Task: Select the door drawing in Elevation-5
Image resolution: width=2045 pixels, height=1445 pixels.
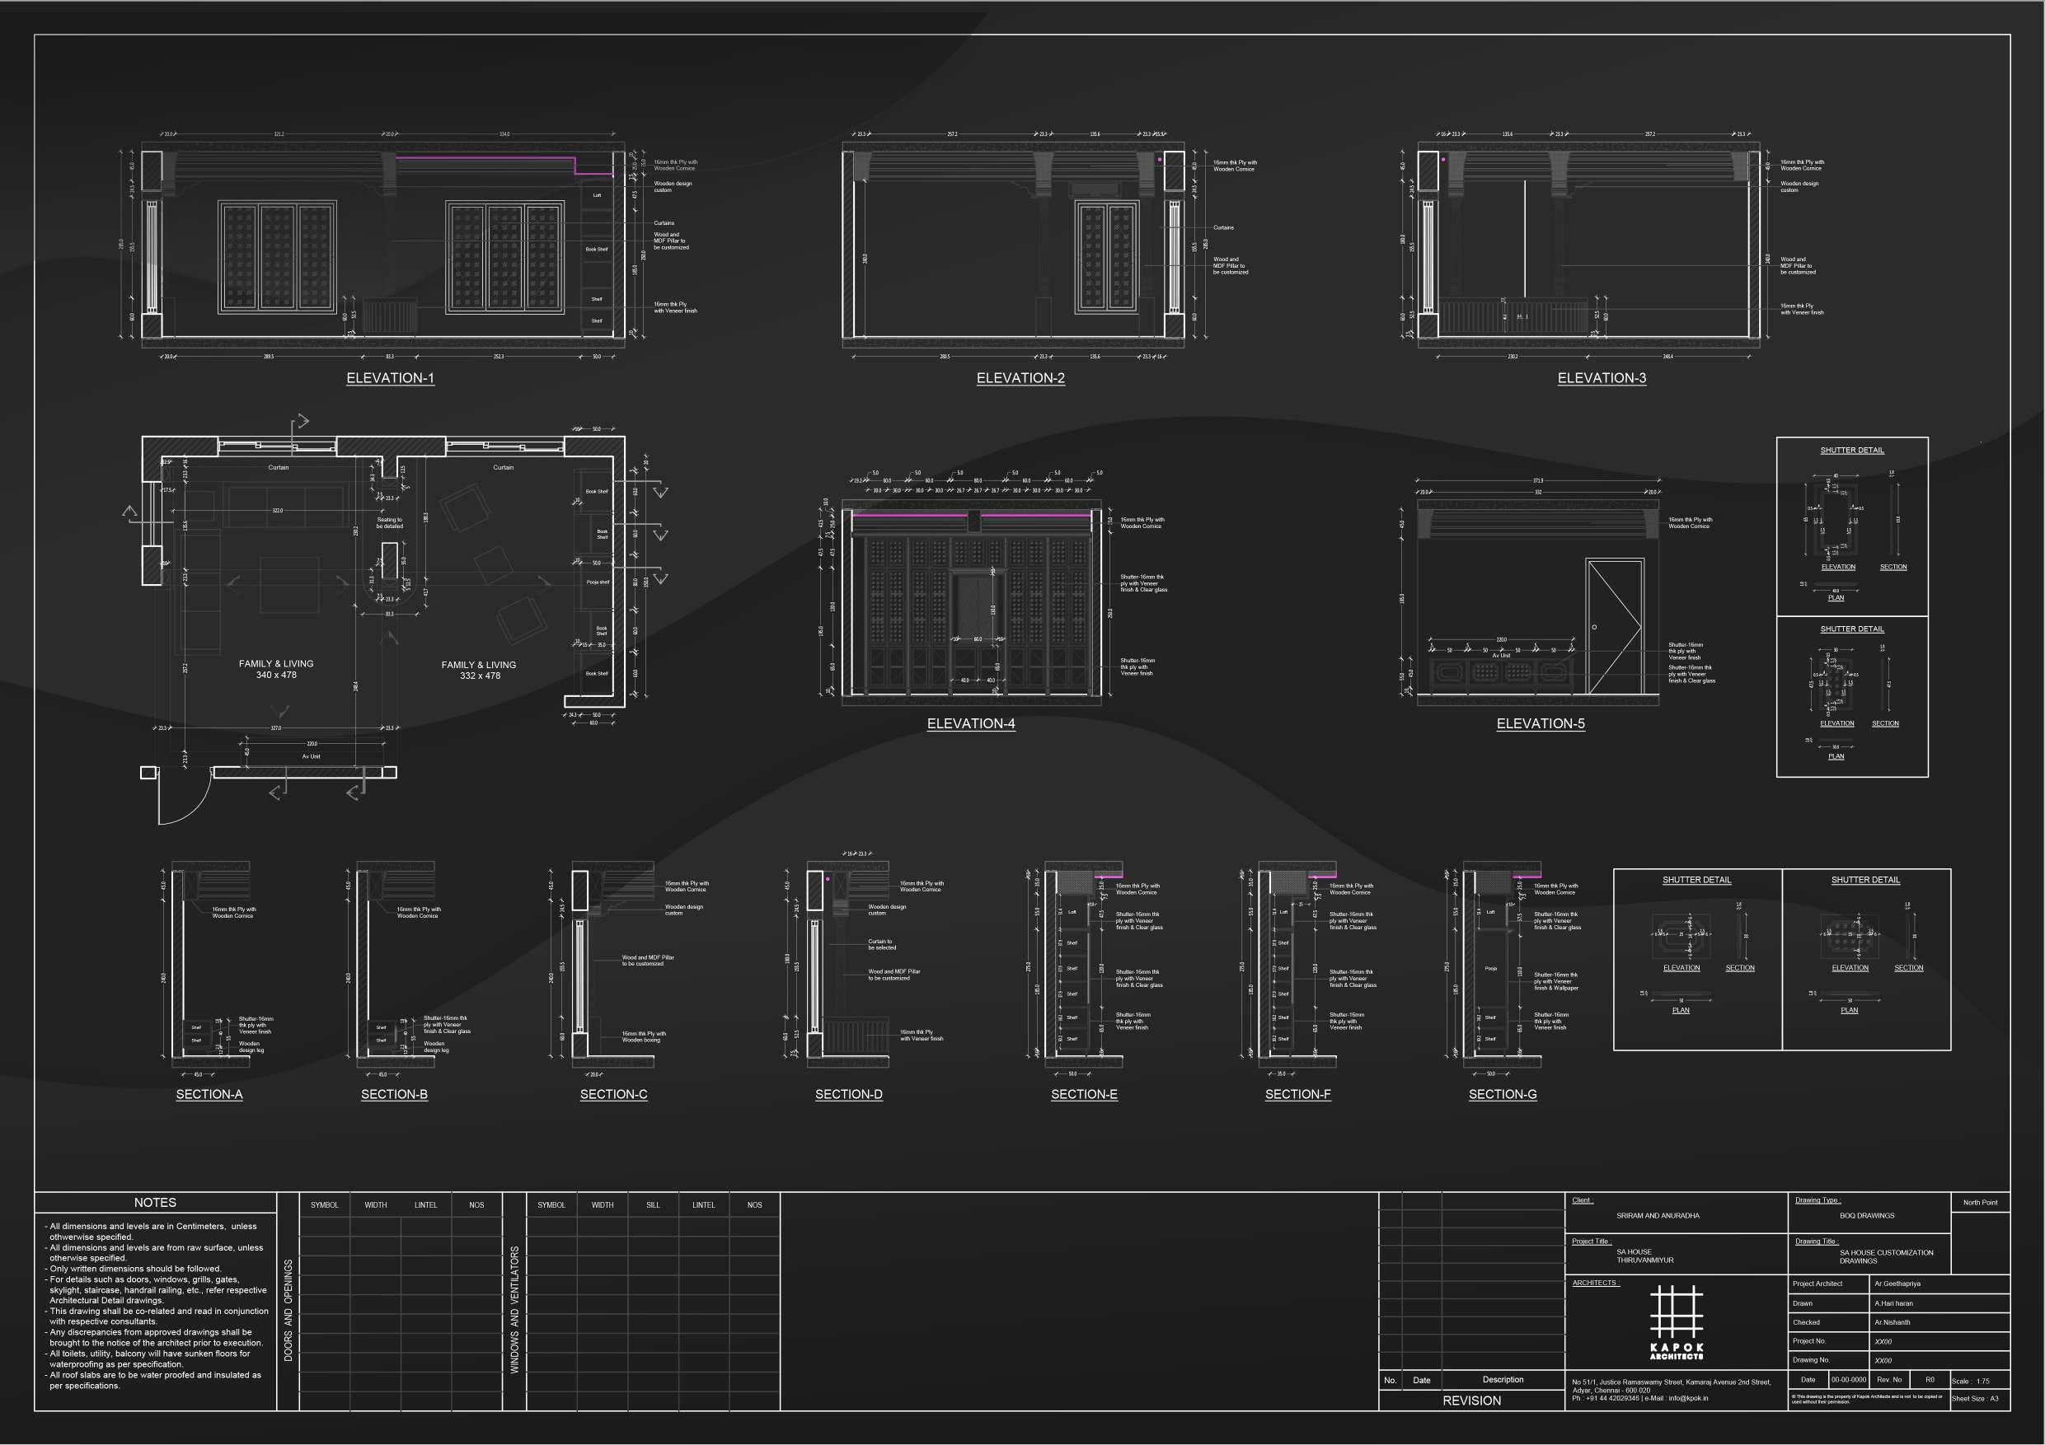Action: [1615, 627]
